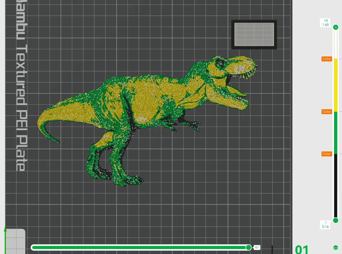Click the layers stack icon beside the plate number

(335, 247)
